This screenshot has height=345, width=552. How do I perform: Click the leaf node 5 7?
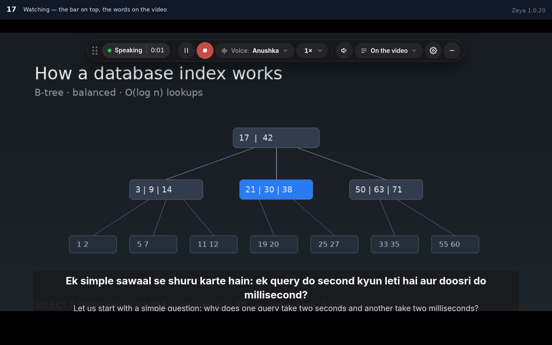(153, 244)
